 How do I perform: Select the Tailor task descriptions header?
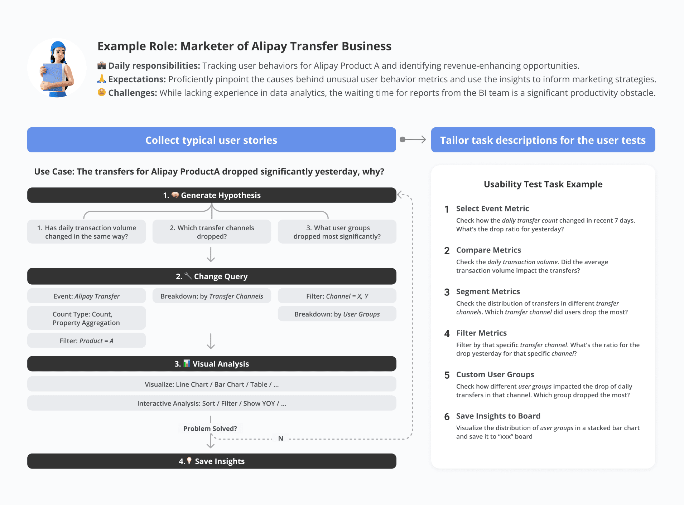pyautogui.click(x=543, y=140)
